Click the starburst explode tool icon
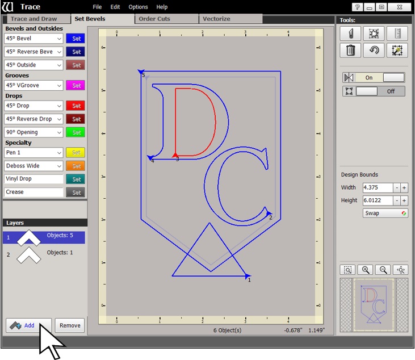Viewport: 415px width, 360px height. pyautogui.click(x=374, y=34)
